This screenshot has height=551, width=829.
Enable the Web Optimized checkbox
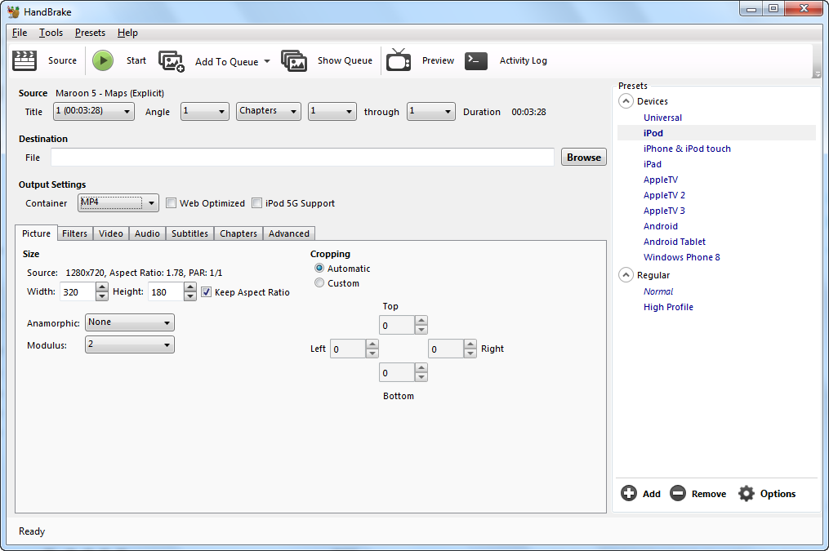tap(172, 203)
